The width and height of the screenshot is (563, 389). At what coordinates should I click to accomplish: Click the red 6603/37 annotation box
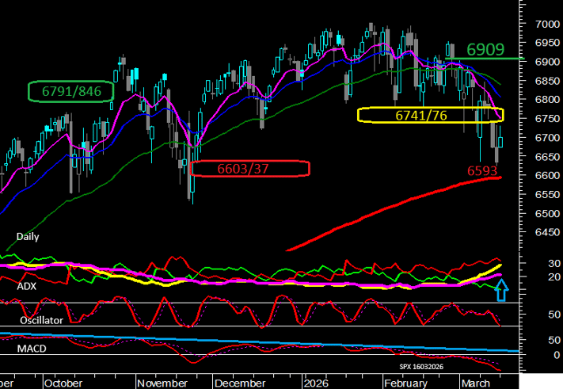[249, 168]
